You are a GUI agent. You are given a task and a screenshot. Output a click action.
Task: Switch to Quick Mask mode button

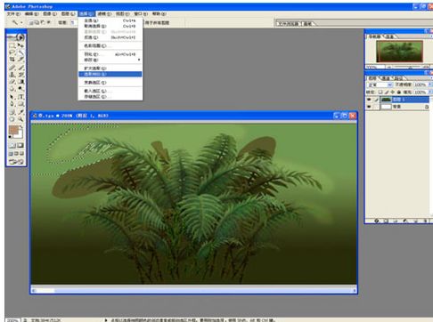pyautogui.click(x=20, y=145)
